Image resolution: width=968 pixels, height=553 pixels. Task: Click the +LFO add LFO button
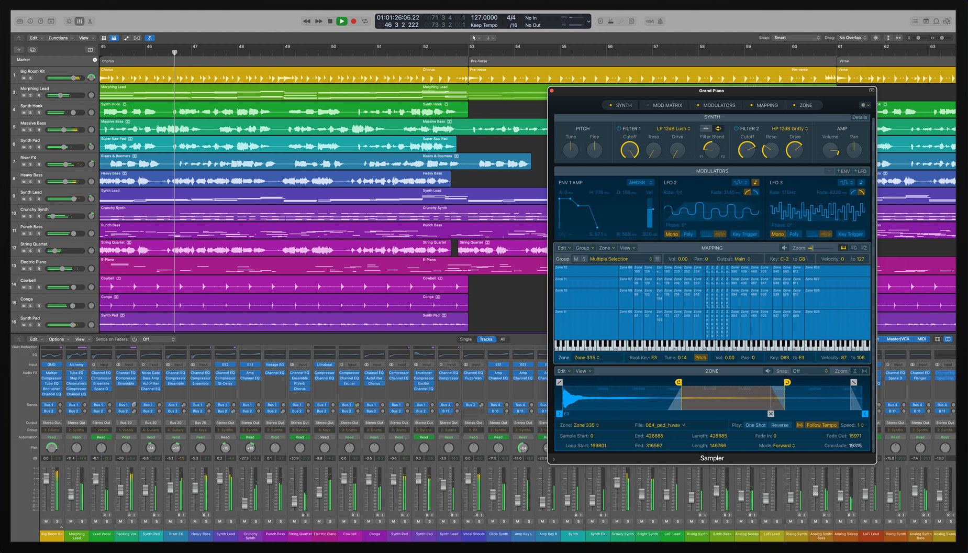pos(860,171)
